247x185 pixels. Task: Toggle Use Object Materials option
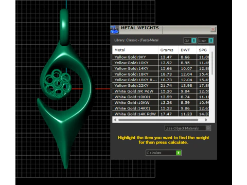point(188,128)
